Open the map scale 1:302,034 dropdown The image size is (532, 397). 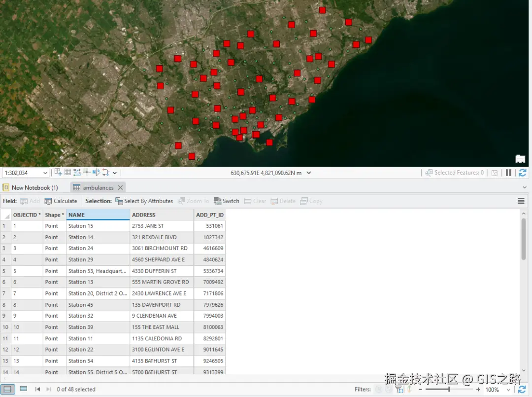(x=45, y=173)
